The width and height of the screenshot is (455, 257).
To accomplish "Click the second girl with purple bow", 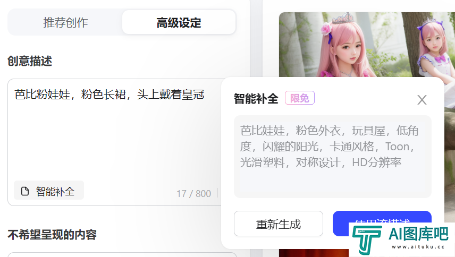I will click(x=433, y=46).
